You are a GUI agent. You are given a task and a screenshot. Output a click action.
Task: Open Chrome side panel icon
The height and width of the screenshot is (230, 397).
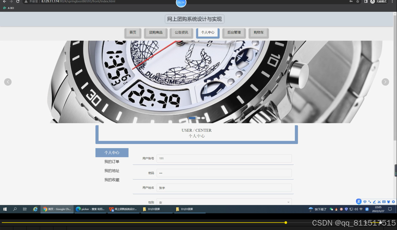[366, 2]
